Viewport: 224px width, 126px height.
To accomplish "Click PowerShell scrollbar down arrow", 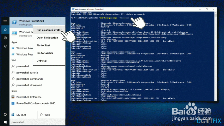I will (x=215, y=100).
